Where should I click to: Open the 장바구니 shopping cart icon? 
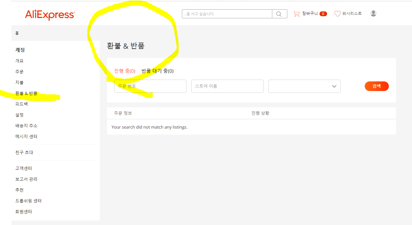coord(297,13)
